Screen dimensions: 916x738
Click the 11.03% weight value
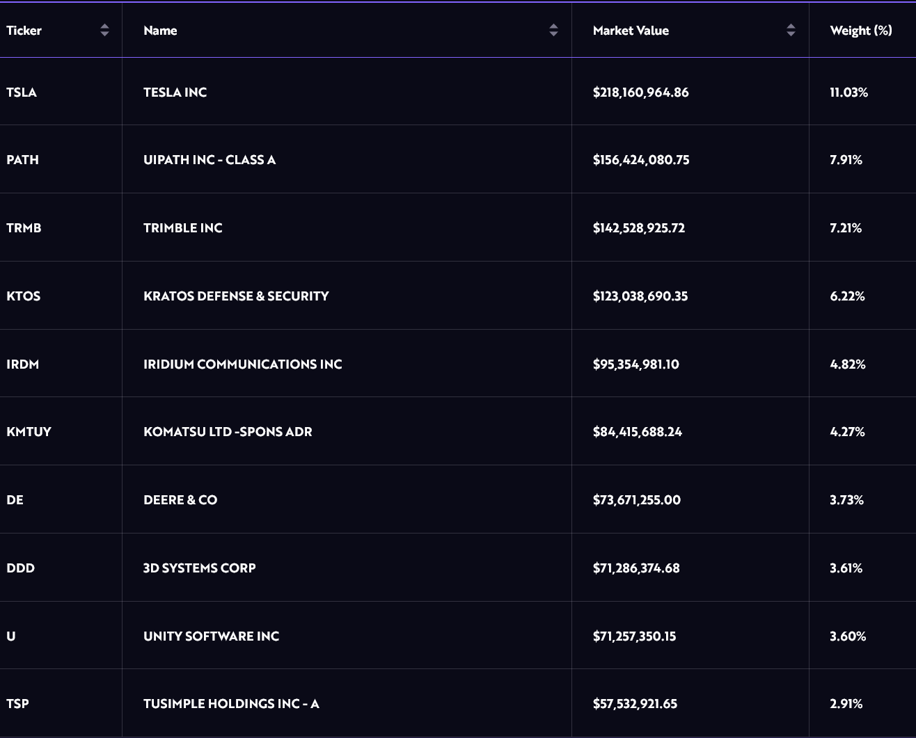[849, 93]
